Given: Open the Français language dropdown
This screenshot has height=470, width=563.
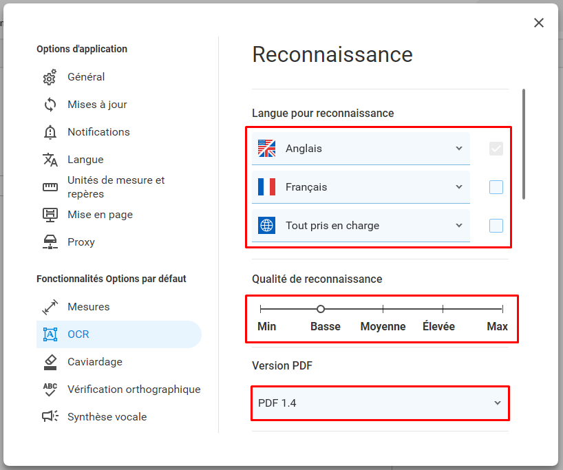Looking at the screenshot, I should [x=361, y=187].
